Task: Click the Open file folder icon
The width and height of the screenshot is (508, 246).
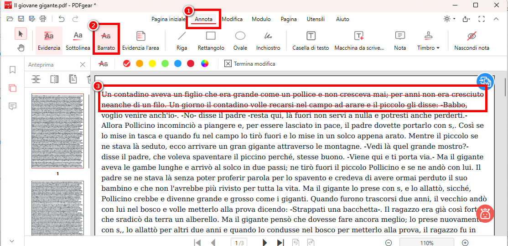Action: (x=10, y=19)
